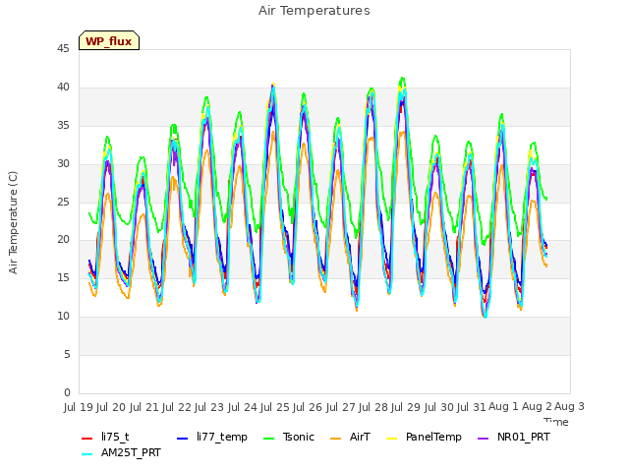The height and width of the screenshot is (472, 629).
Task: Click the cyan AM25T_PRT legend color marker
Action: [87, 454]
